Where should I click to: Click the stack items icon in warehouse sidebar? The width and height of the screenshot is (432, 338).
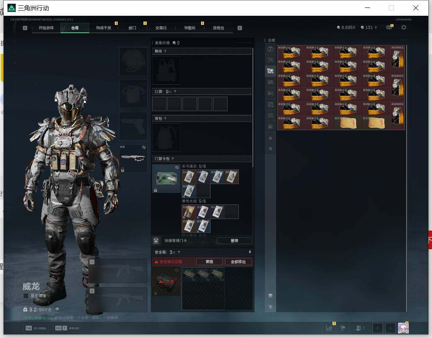pyautogui.click(x=270, y=296)
